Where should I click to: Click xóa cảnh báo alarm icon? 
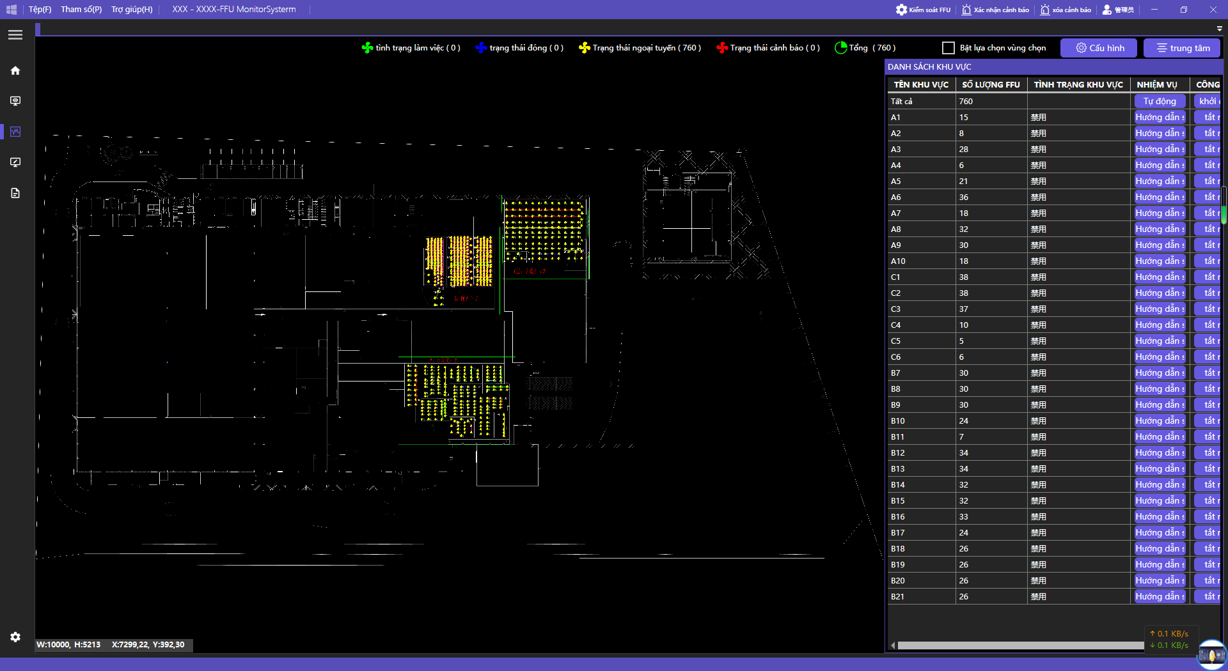pyautogui.click(x=1066, y=10)
